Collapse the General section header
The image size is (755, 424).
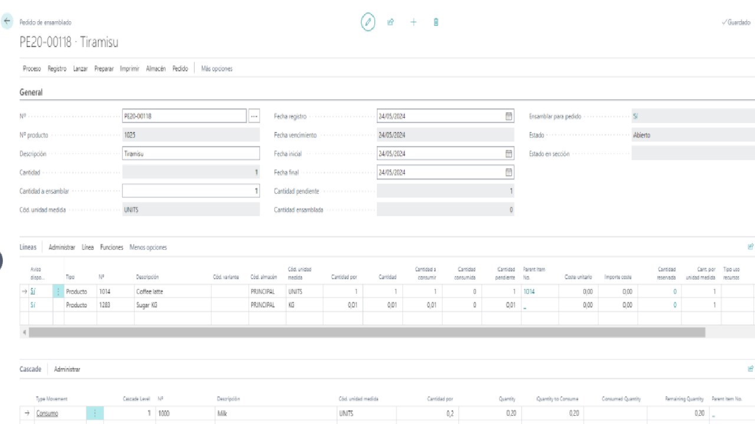pos(31,92)
